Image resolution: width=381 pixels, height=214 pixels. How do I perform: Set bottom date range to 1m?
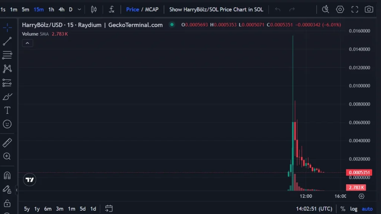(x=71, y=209)
